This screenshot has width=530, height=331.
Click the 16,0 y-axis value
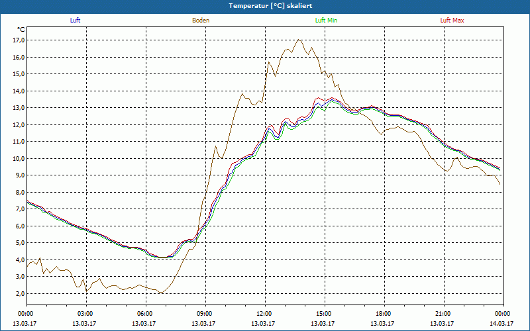[x=19, y=57]
